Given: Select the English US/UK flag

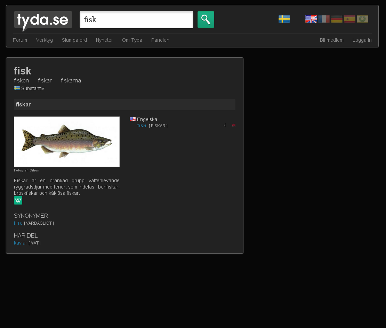Looking at the screenshot, I should (311, 19).
